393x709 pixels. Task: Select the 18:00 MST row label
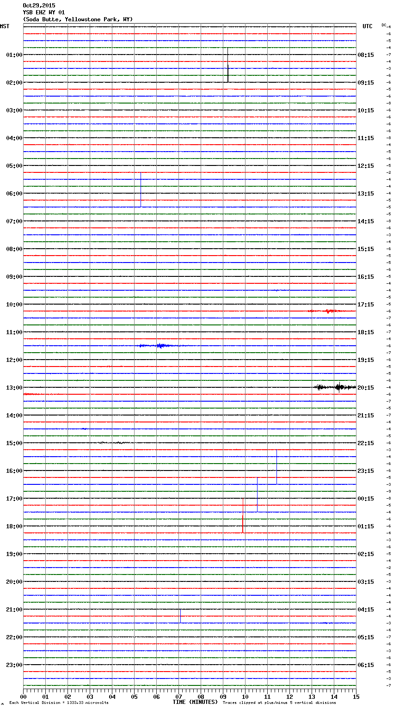point(14,526)
